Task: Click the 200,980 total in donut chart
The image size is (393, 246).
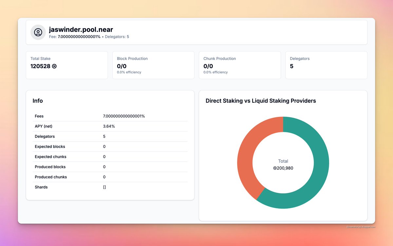Action: (283, 168)
